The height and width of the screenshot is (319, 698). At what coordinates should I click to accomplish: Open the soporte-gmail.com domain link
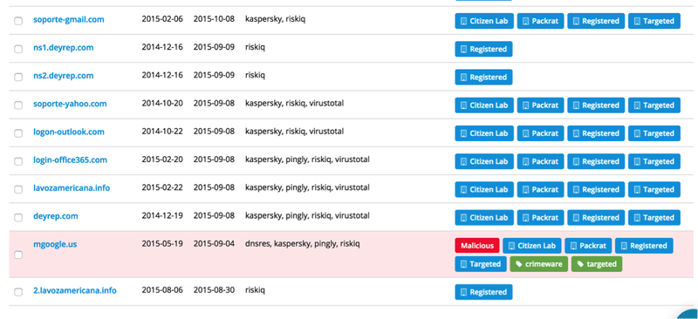click(x=69, y=19)
